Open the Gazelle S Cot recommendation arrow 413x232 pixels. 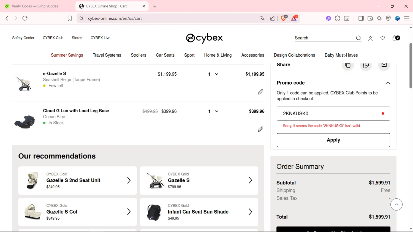(129, 212)
